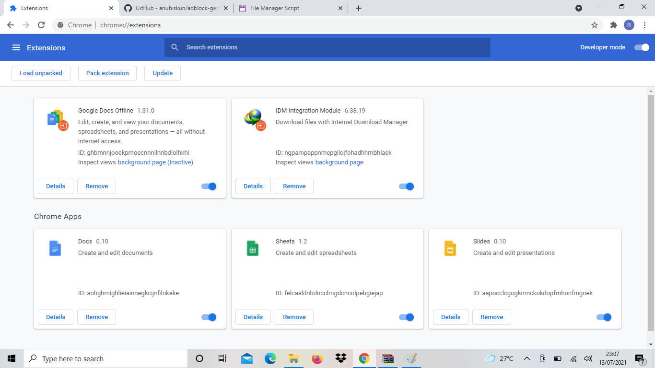Screen dimensions: 655x368
Task: Toggle Developer mode off
Action: tap(642, 47)
